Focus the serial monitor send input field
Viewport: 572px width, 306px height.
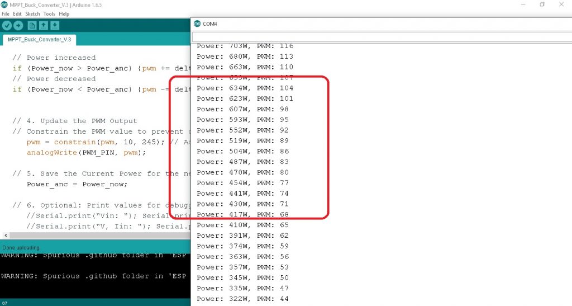380,37
